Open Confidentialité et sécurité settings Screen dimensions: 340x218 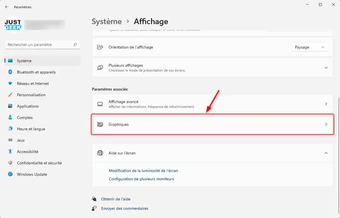coord(43,163)
